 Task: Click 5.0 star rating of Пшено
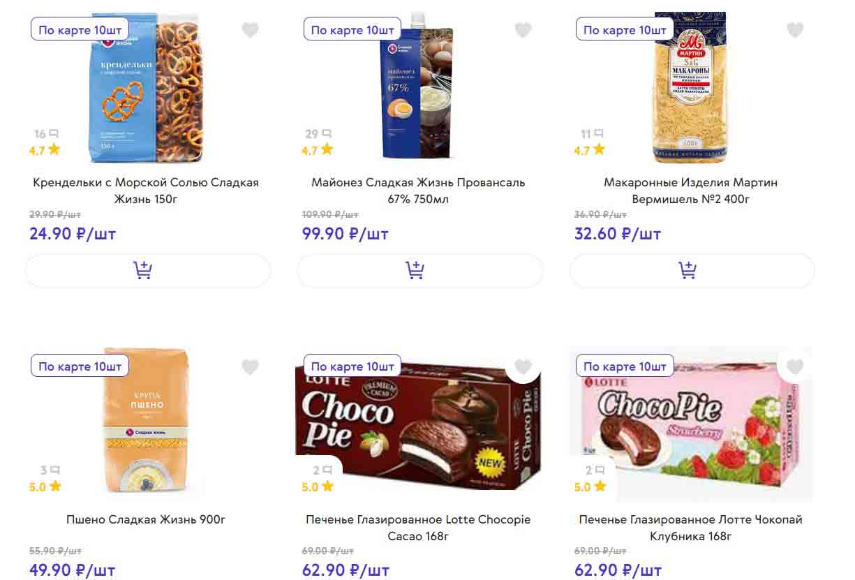(45, 487)
